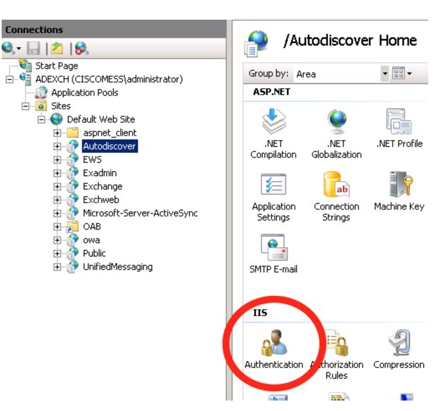Select Application Pools in tree
440x411 pixels.
(x=84, y=93)
